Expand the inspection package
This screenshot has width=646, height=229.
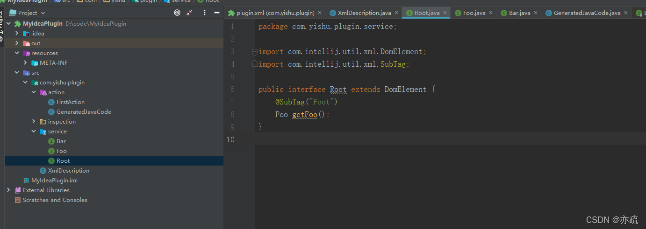34,122
